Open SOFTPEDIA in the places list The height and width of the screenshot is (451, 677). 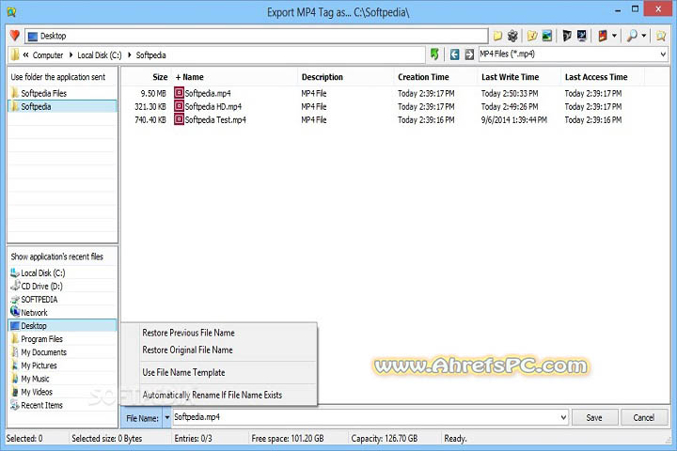point(63,299)
